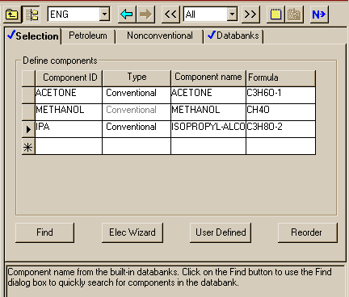Select the IPA Component ID cell
This screenshot has height=297, width=349.
(69, 129)
